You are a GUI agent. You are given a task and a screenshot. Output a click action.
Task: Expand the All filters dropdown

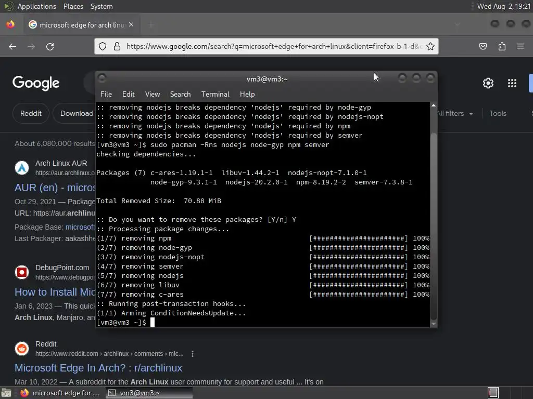point(455,114)
